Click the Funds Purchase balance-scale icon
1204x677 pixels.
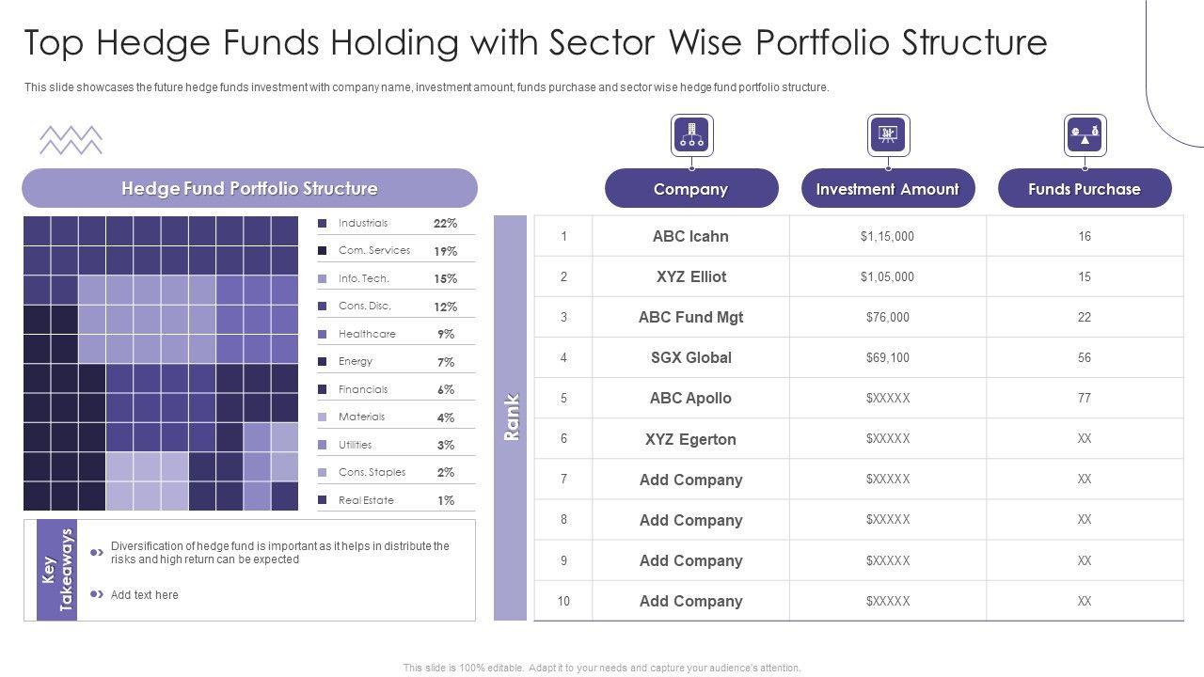pos(1085,135)
